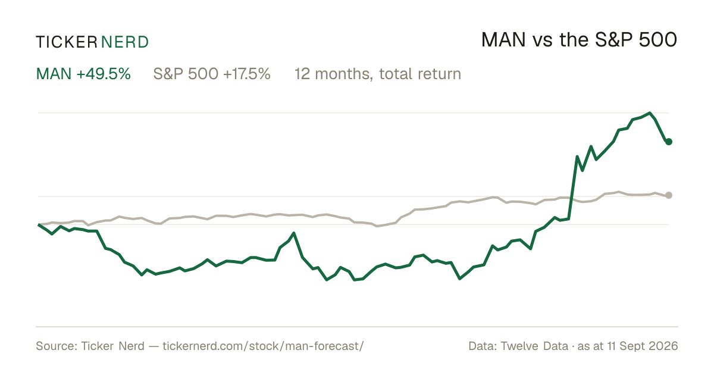Click the starting point of both lines
714x375 pixels.
[x=39, y=224]
